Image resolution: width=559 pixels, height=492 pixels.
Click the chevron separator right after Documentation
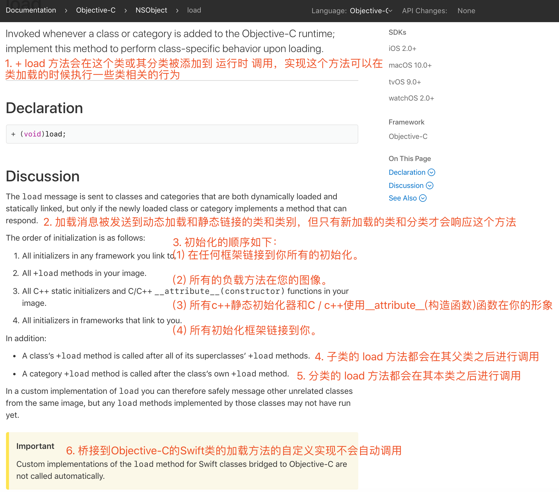tap(66, 10)
